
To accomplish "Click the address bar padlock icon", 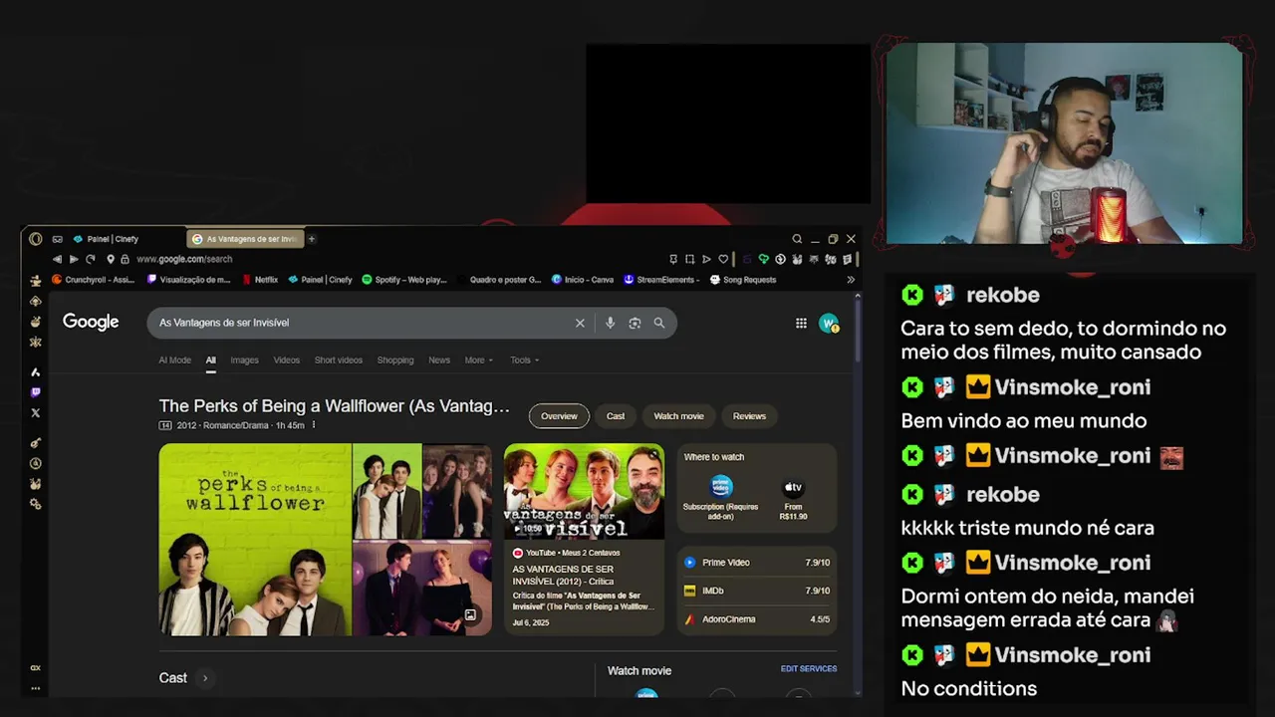I will coord(125,259).
